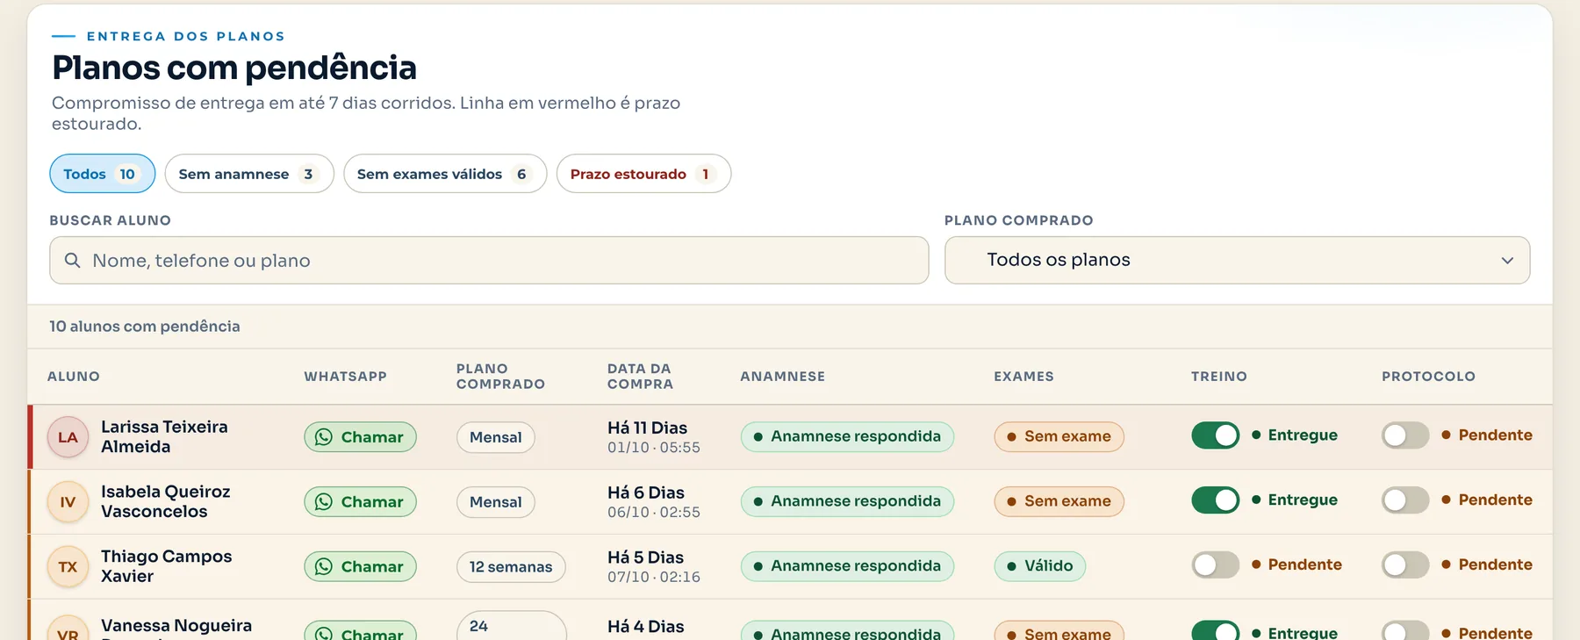Click Thiago's Válido exam badge
Image resolution: width=1580 pixels, height=640 pixels.
pos(1040,566)
